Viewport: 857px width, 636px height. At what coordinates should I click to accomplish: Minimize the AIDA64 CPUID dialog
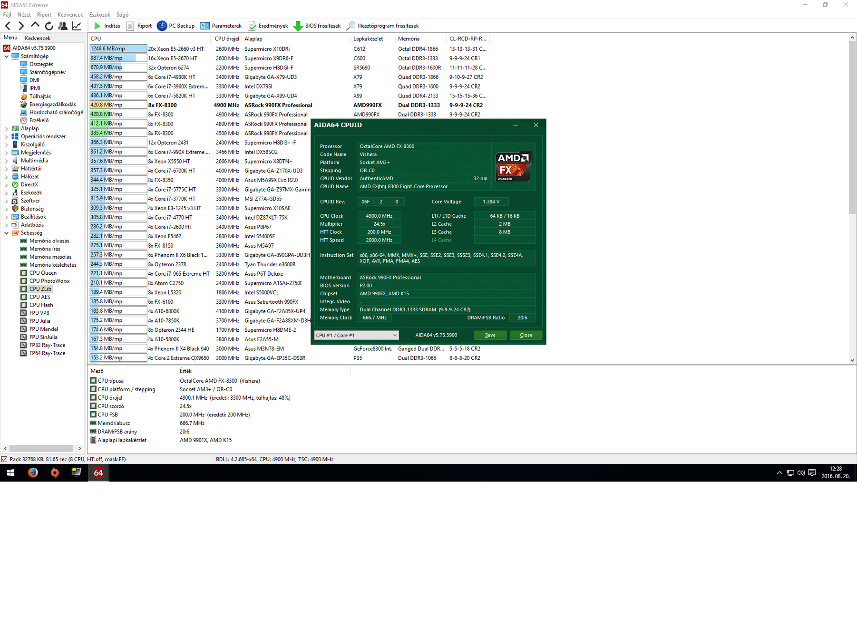click(516, 125)
